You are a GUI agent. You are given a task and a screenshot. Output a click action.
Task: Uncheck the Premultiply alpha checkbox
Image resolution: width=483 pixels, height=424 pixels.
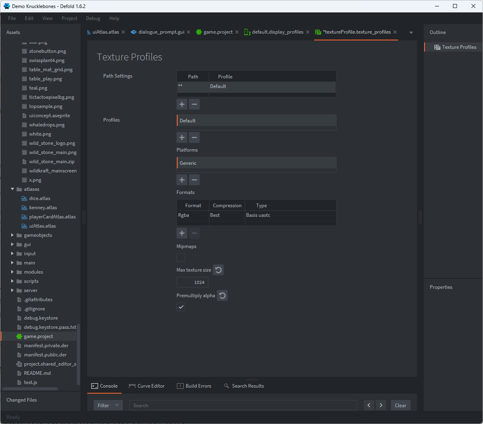pos(181,307)
